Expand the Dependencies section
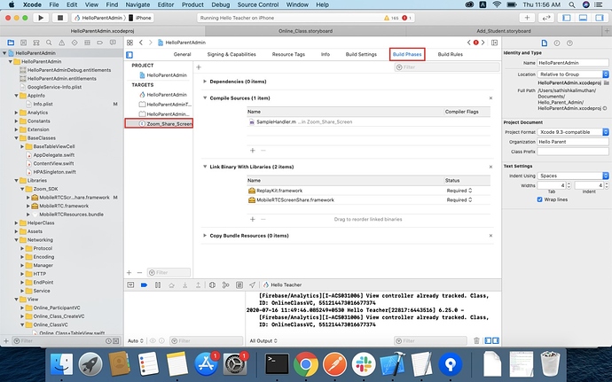 pos(205,82)
